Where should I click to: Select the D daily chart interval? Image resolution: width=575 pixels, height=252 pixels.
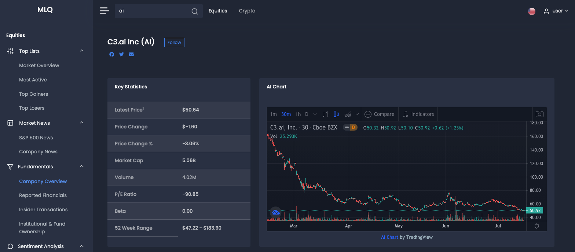pos(307,114)
